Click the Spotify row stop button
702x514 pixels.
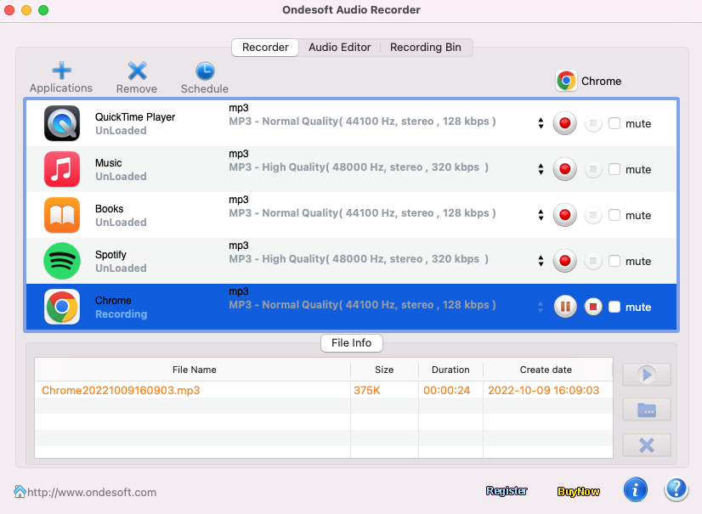[593, 261]
